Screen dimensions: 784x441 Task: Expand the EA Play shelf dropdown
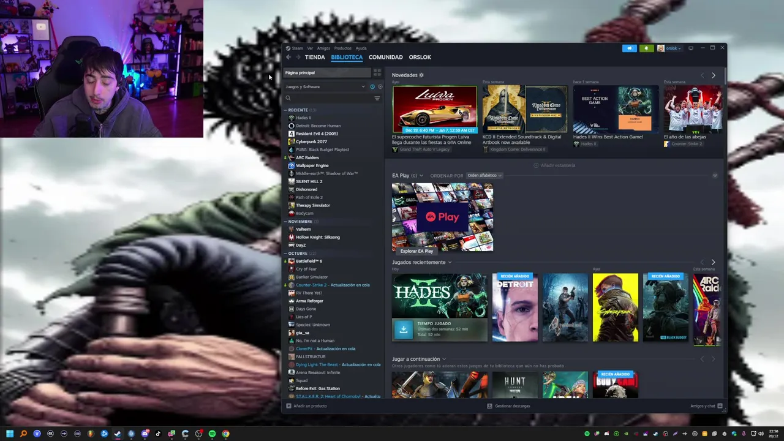coord(421,176)
